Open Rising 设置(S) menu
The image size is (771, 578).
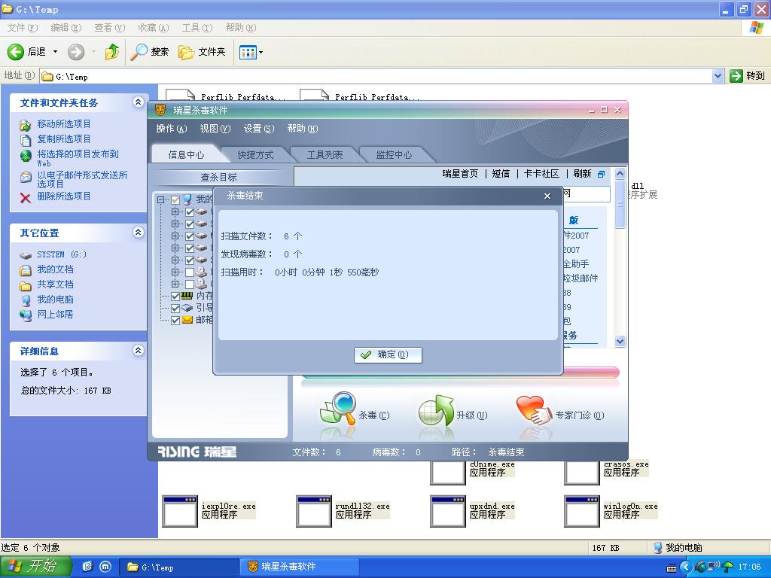(259, 129)
